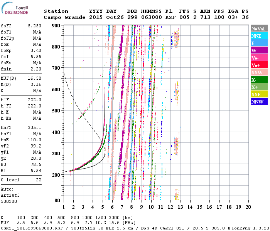The width and height of the screenshot is (270, 231).
Task: Click the year 2015 in header
Action: click(96, 17)
